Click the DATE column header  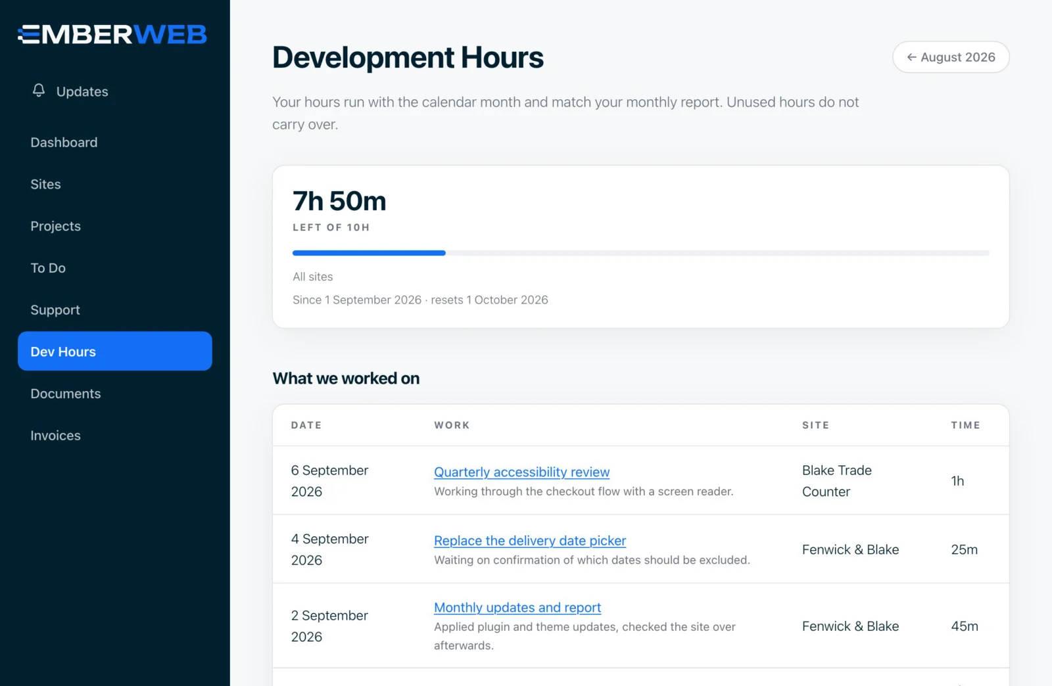pos(306,425)
